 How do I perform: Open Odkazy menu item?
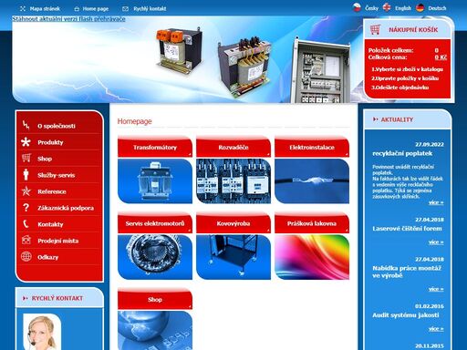click(48, 257)
